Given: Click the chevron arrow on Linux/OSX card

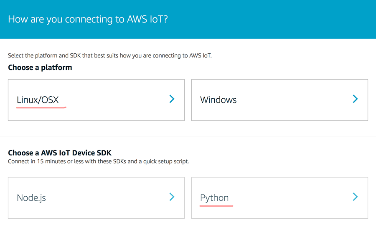Looking at the screenshot, I should pyautogui.click(x=172, y=99).
